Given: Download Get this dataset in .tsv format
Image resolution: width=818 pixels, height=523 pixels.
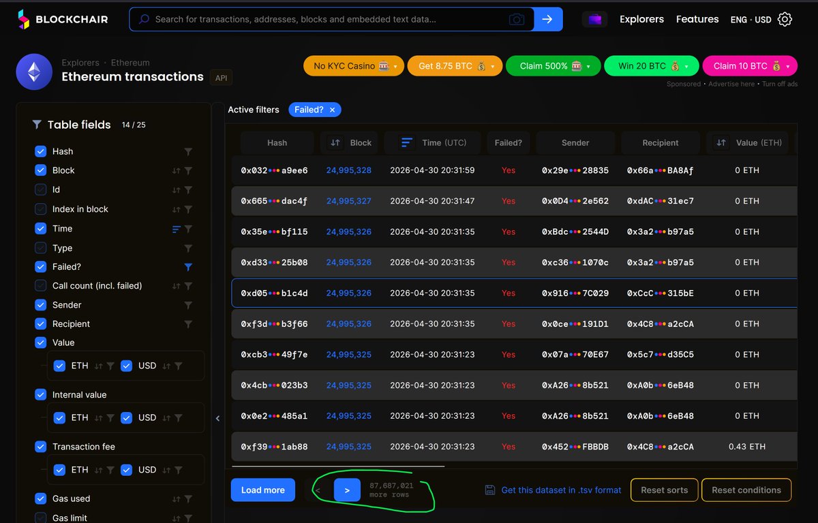Looking at the screenshot, I should click(x=553, y=490).
